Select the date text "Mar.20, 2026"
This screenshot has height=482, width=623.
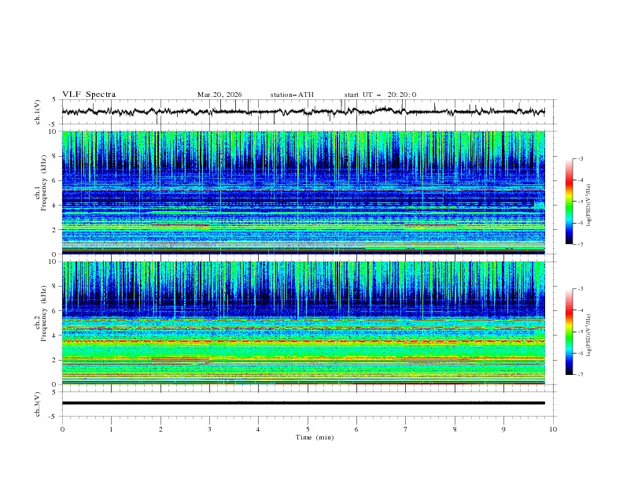tap(219, 95)
